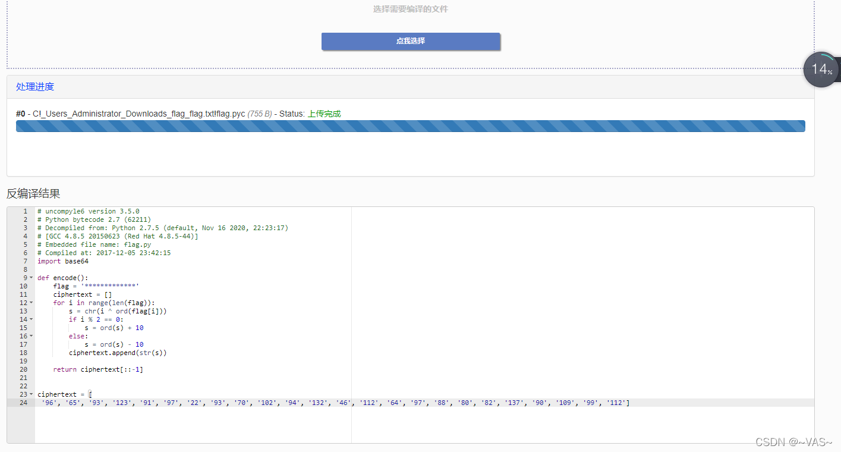The width and height of the screenshot is (841, 452).
Task: Click the 'else:' code line
Action: [x=78, y=336]
